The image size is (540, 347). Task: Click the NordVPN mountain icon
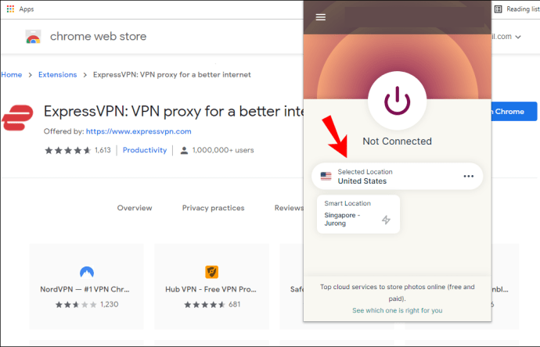pos(87,272)
